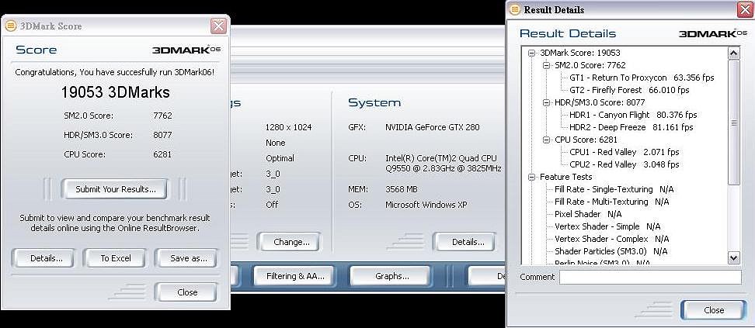This screenshot has width=755, height=328.
Task: Click the Q9550 @ 2.83GHz @ 3825MHz CPU text
Action: coord(444,168)
